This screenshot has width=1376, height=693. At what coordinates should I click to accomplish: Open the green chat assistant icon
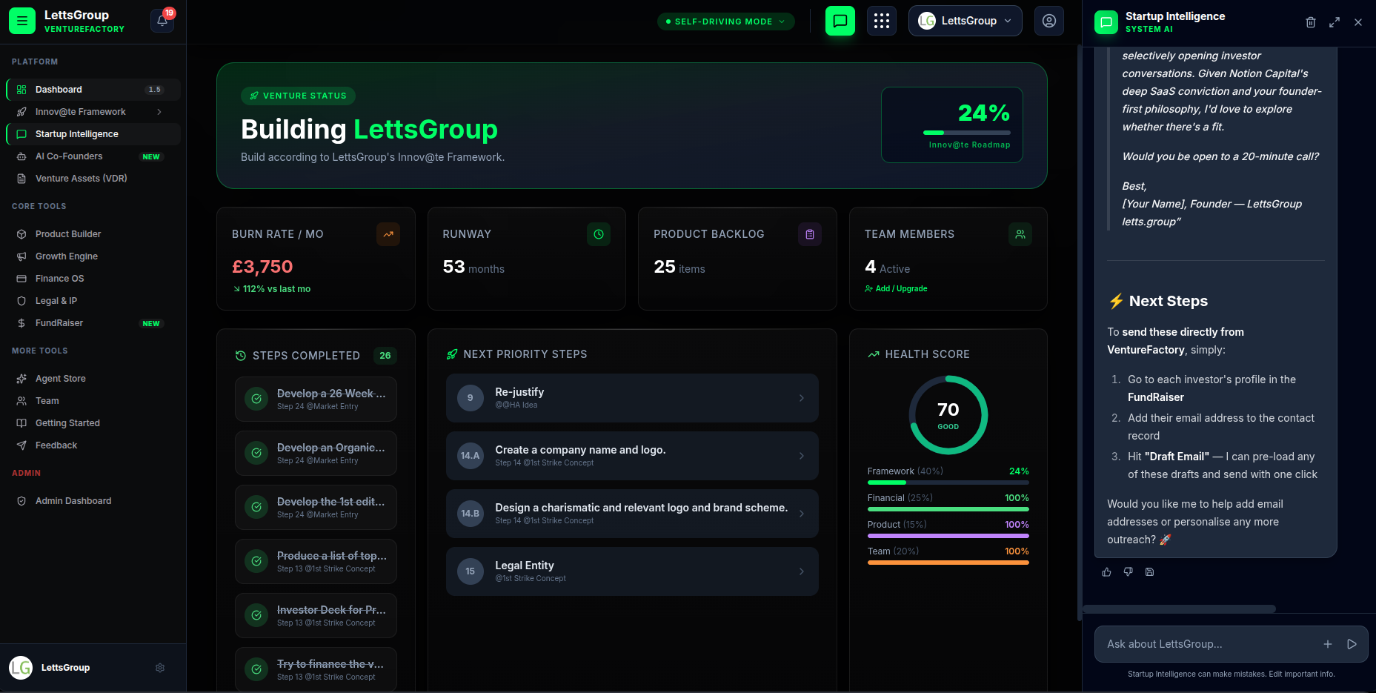840,21
